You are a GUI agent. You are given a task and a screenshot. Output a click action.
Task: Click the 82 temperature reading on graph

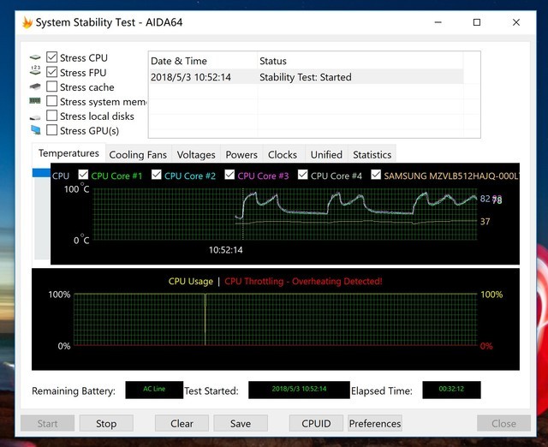coord(485,199)
